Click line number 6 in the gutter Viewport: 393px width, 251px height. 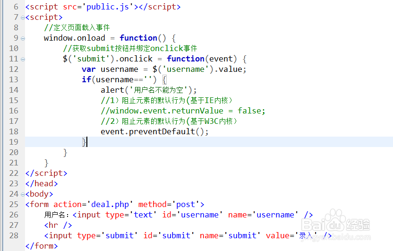pos(16,7)
